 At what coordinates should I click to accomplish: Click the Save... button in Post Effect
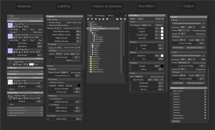[141, 19]
